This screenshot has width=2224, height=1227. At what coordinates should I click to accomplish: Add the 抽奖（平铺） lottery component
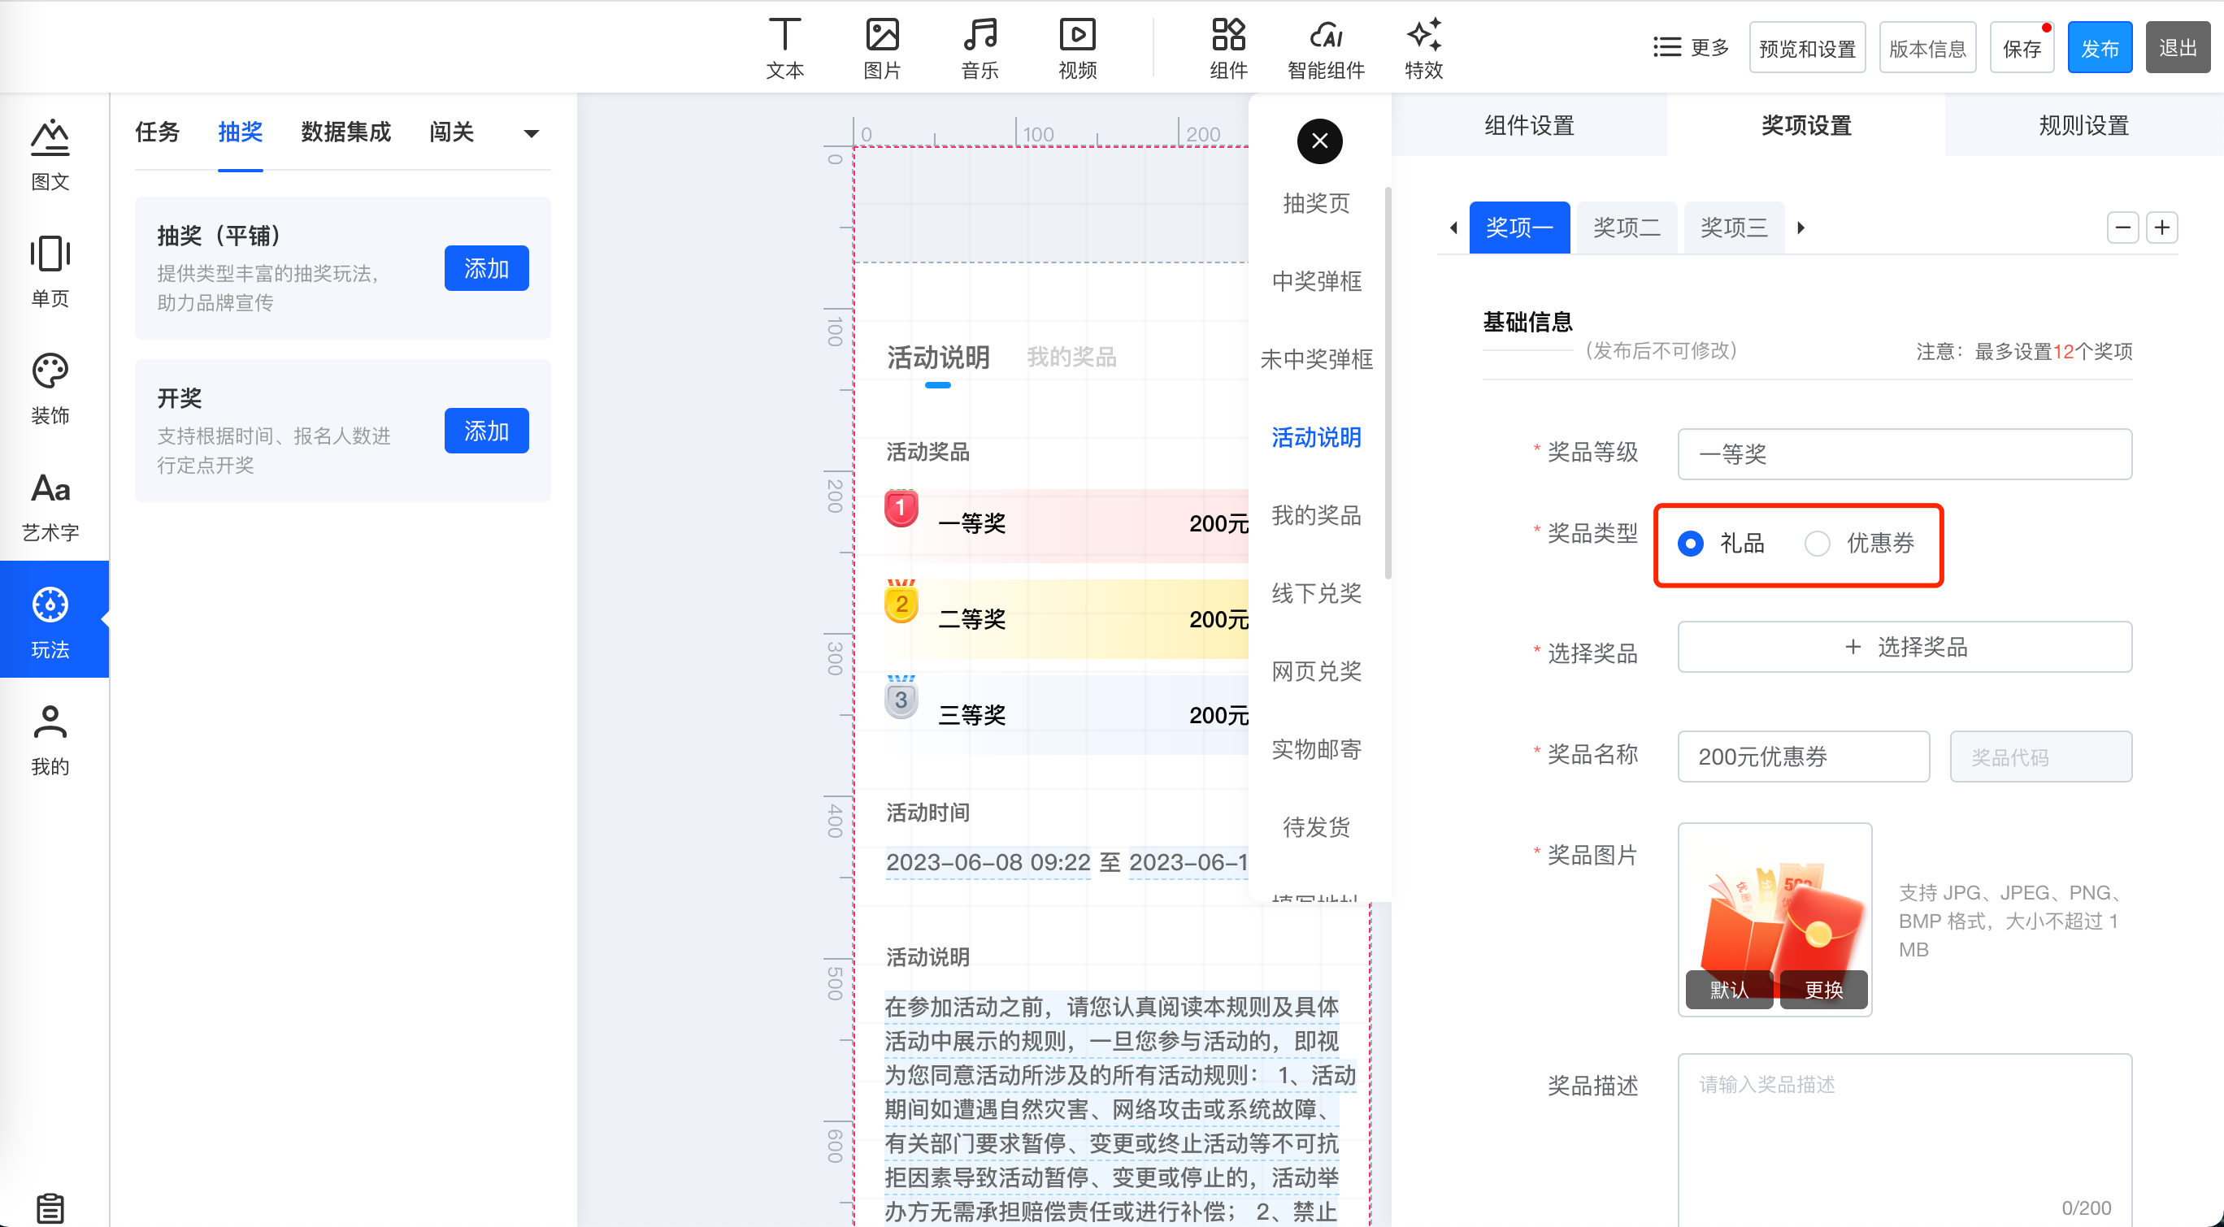point(486,268)
